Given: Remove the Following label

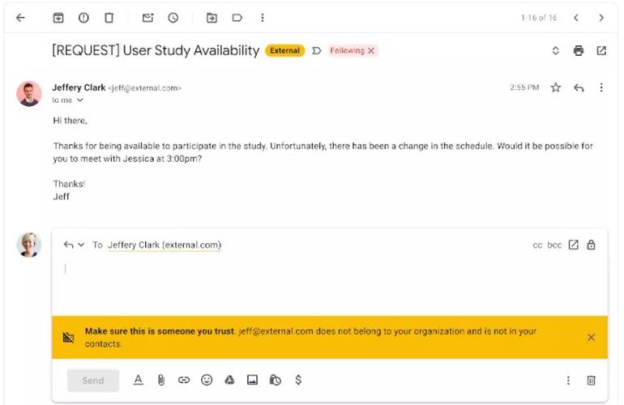Looking at the screenshot, I should tap(371, 50).
